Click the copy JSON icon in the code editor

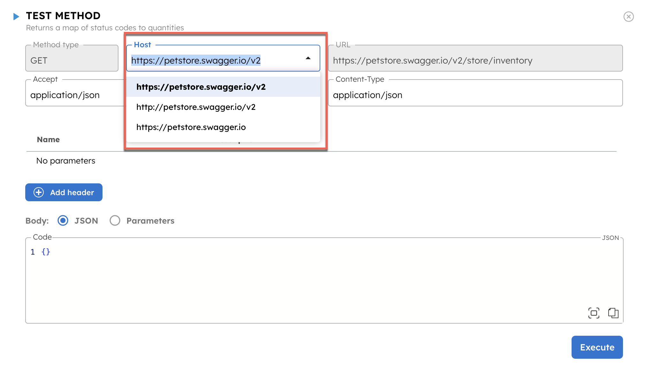(613, 313)
